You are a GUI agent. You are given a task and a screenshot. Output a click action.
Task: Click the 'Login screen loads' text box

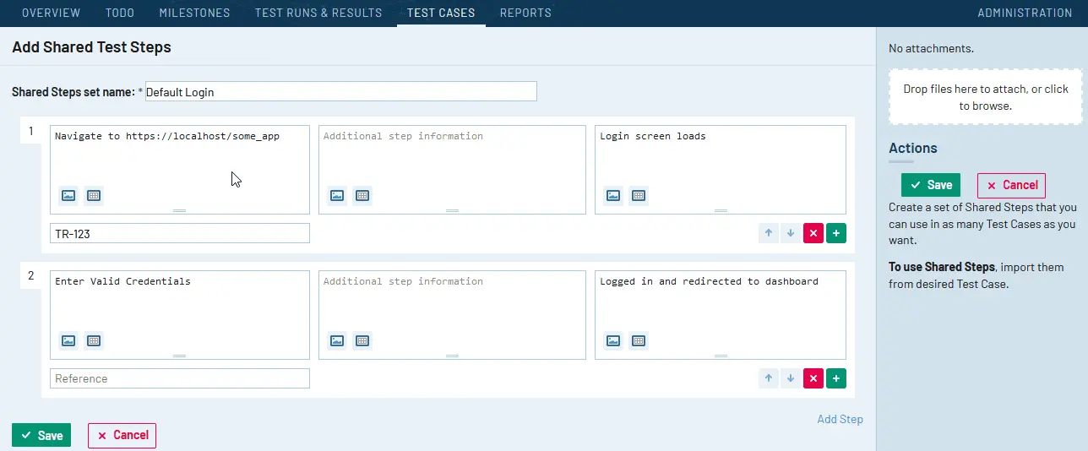(721, 170)
